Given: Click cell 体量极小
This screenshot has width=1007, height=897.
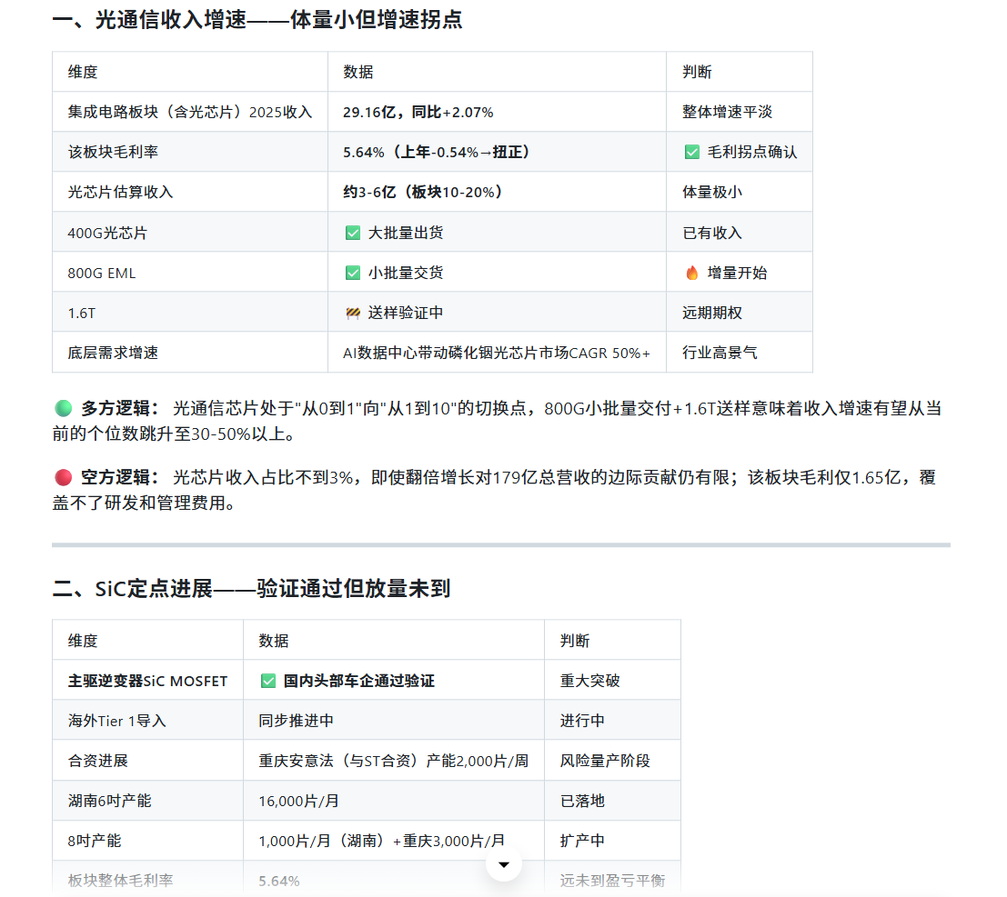Looking at the screenshot, I should point(740,193).
